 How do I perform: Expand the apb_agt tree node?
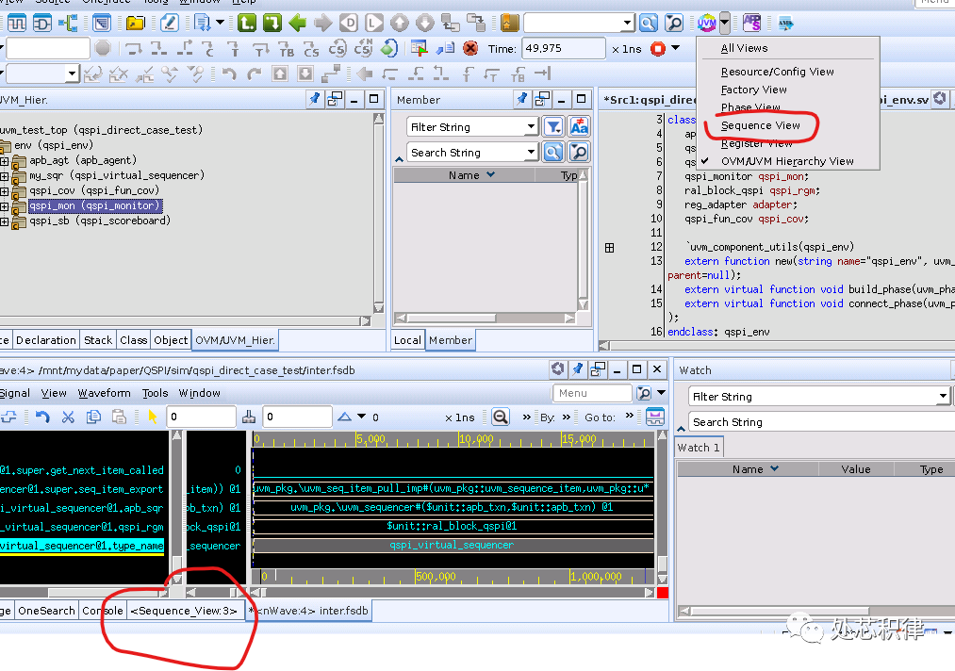(5, 160)
